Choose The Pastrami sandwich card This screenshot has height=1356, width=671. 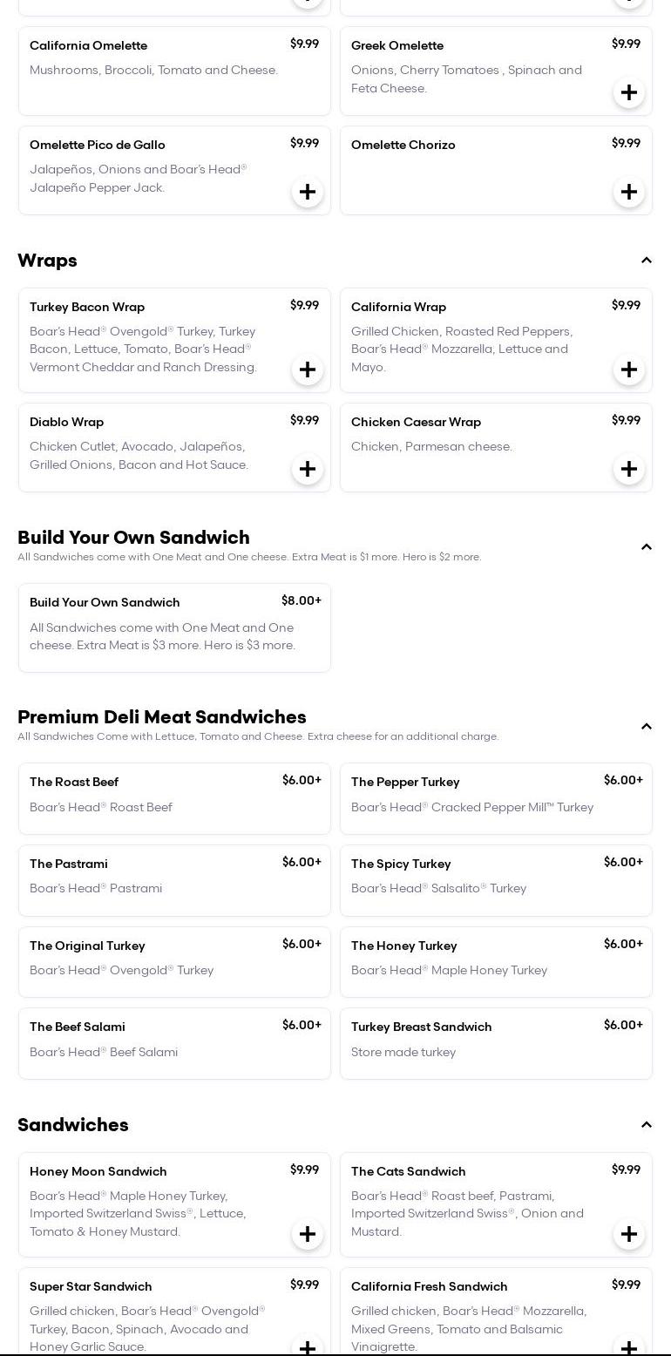coord(174,880)
